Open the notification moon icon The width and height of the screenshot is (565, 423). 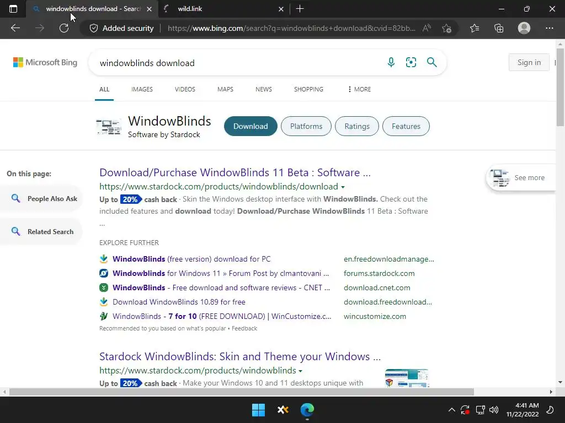(550, 410)
